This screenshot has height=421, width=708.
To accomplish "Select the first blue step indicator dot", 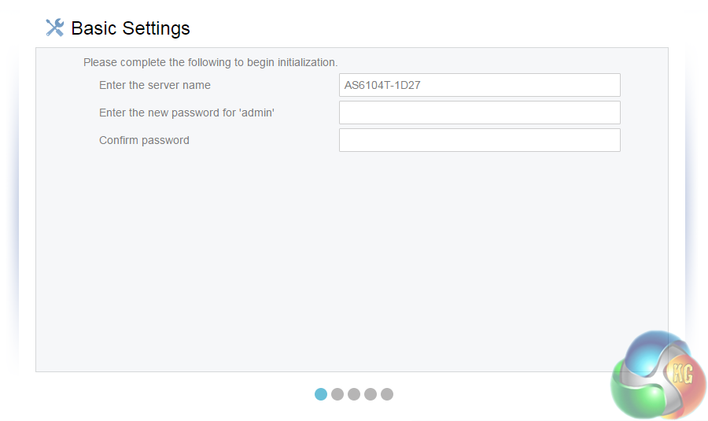I will point(321,394).
